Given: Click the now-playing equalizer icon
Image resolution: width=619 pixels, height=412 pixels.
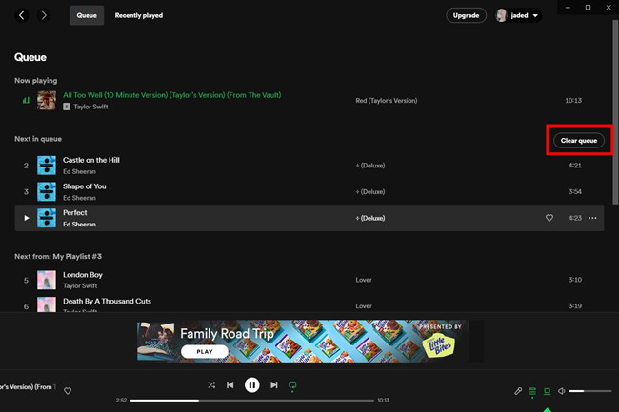Looking at the screenshot, I should 26,101.
